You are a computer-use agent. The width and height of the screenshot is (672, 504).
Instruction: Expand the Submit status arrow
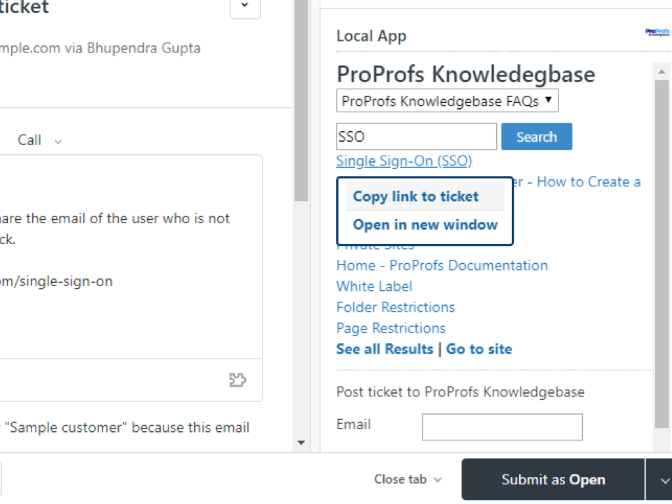(x=659, y=480)
